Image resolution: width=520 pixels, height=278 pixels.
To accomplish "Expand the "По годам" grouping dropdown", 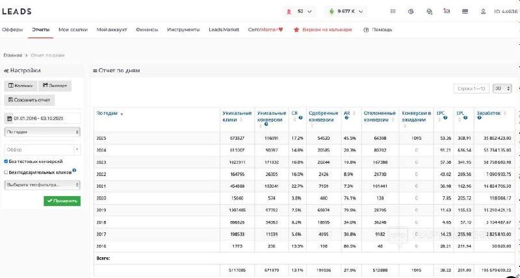I will [x=42, y=132].
